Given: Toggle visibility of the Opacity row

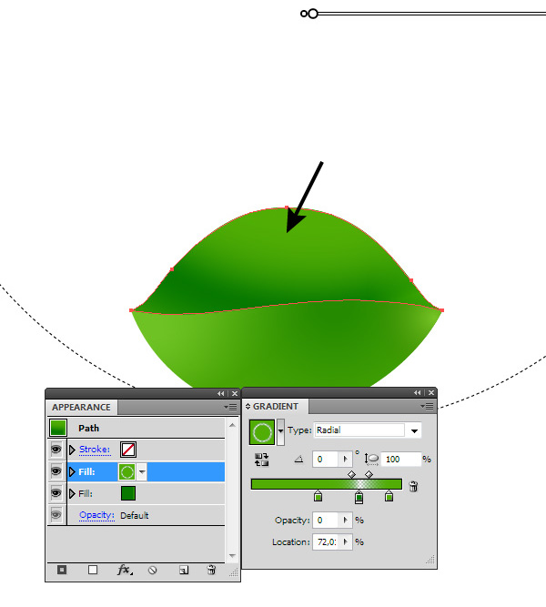Looking at the screenshot, I should (x=56, y=515).
